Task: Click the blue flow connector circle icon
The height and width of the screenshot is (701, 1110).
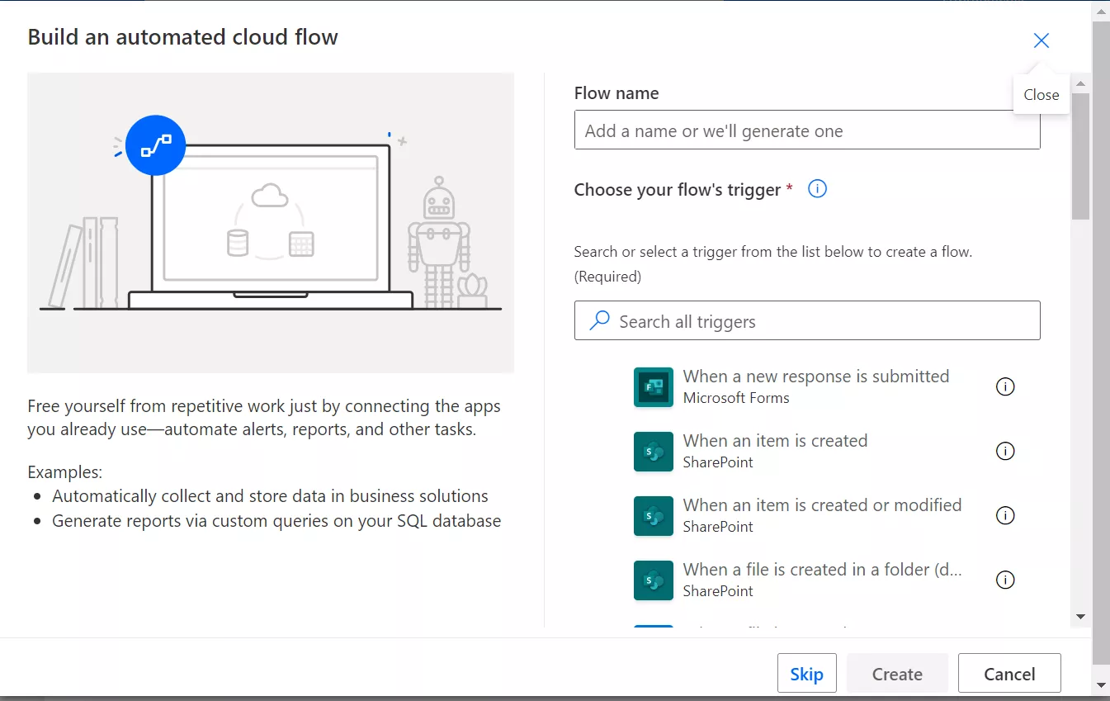Action: click(x=155, y=145)
